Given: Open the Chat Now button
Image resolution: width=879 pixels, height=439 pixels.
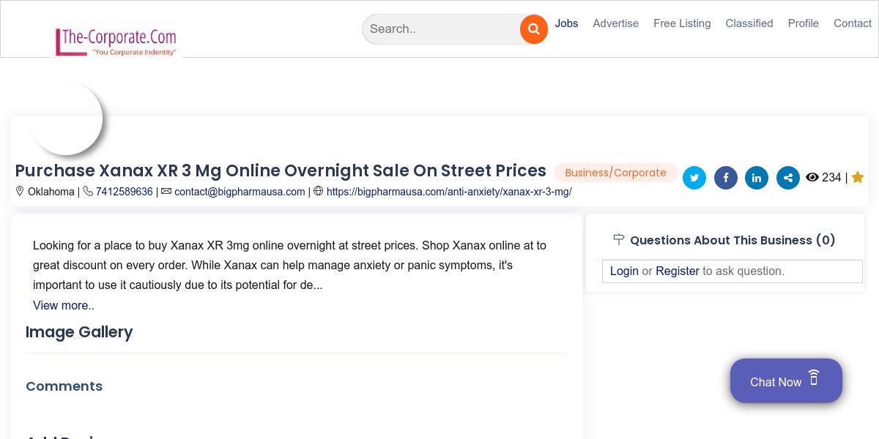Looking at the screenshot, I should tap(786, 380).
